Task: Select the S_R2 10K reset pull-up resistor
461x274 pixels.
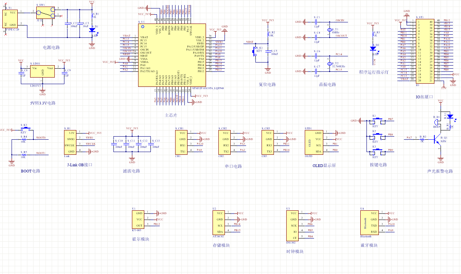Action: tap(268, 35)
